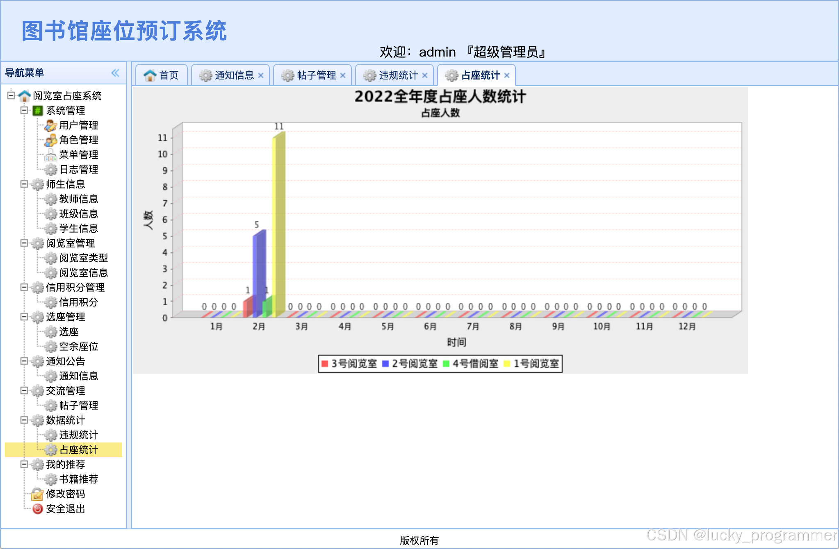Click the menu management icon
Screen dimensions: 839x549
point(50,155)
